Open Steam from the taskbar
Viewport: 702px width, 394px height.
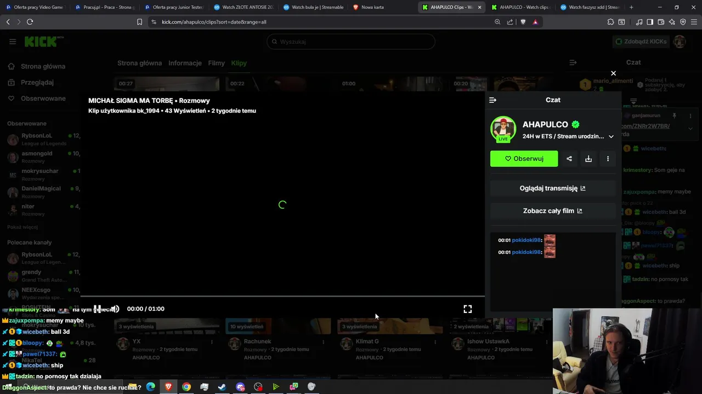click(x=222, y=387)
